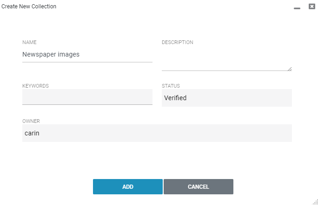The image size is (318, 205).
Task: Click the 'carin' owner value text
Action: pyautogui.click(x=32, y=133)
